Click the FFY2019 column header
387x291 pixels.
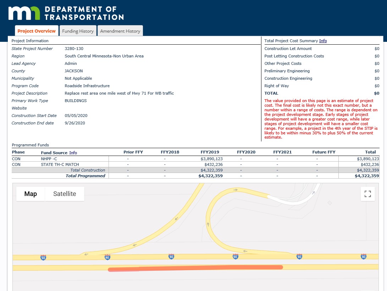pyautogui.click(x=210, y=152)
